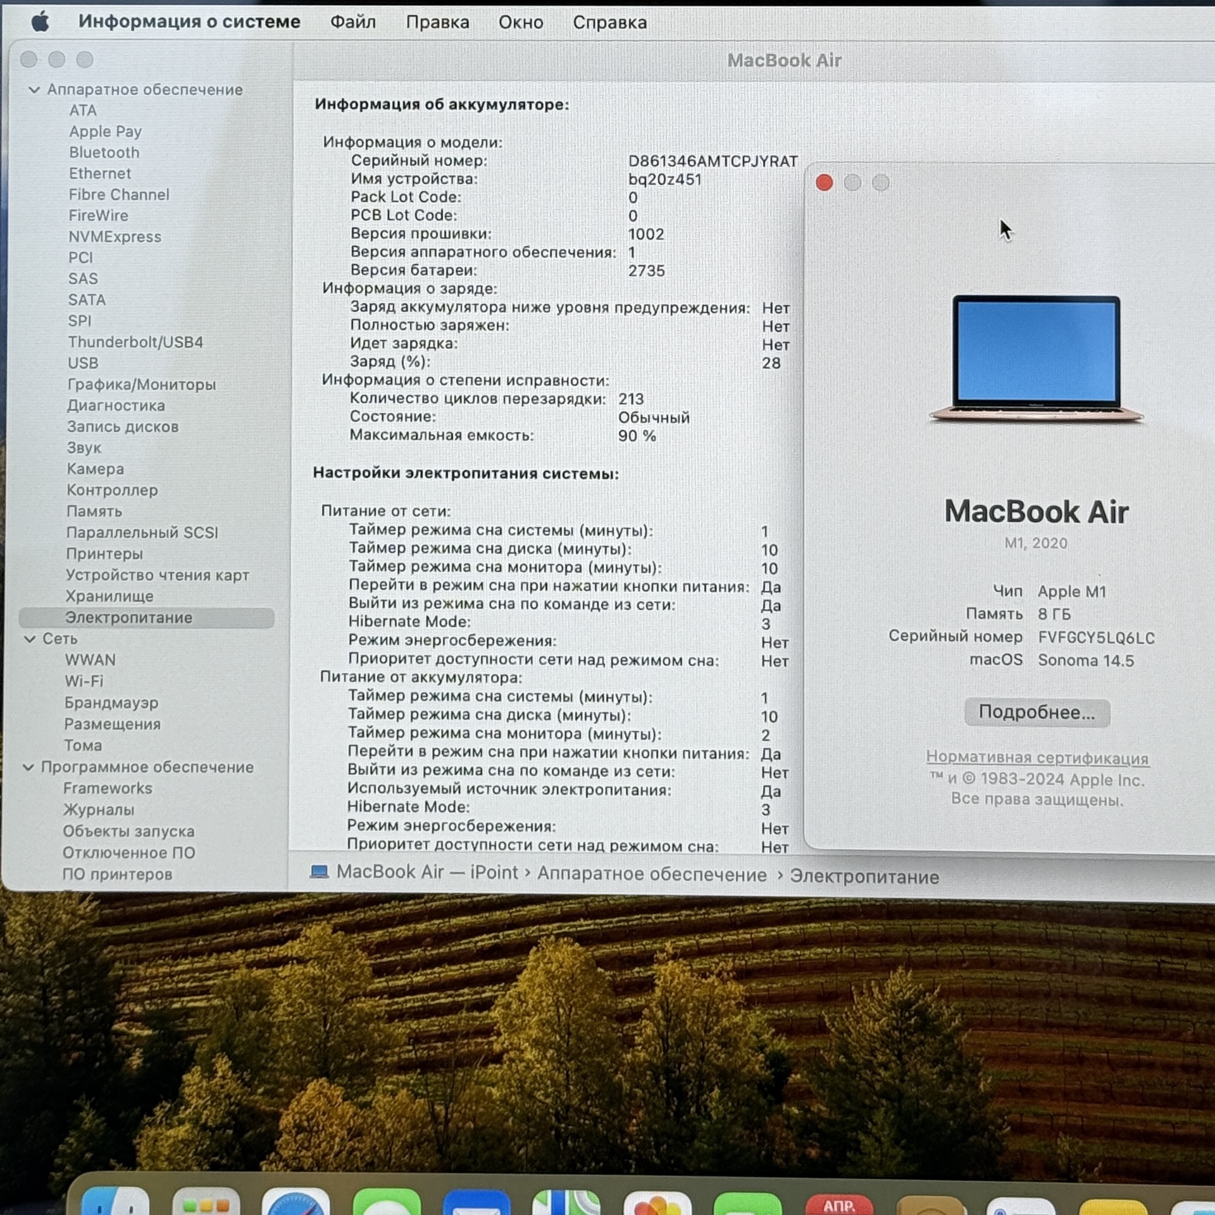Viewport: 1215px width, 1215px height.
Task: Select Память in the sidebar
Action: point(94,511)
